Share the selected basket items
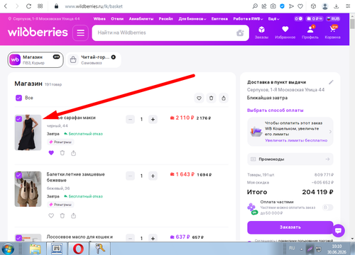The image size is (355, 255). 224,98
